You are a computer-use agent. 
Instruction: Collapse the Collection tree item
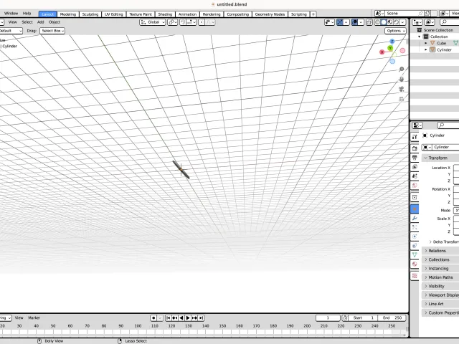pyautogui.click(x=419, y=37)
